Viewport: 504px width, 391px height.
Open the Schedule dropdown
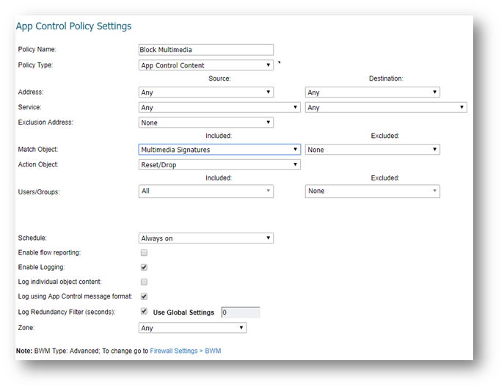pos(205,238)
